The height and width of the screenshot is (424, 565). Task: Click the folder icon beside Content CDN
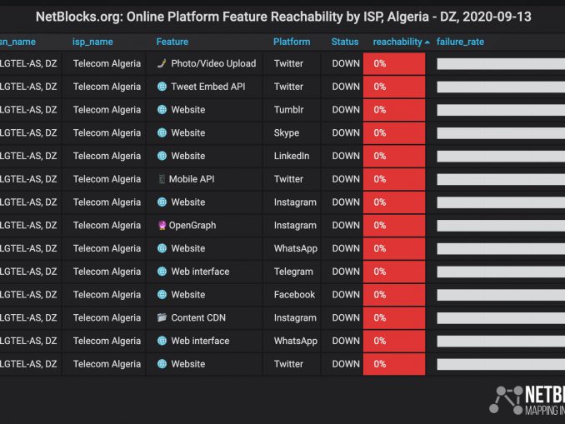tap(162, 317)
